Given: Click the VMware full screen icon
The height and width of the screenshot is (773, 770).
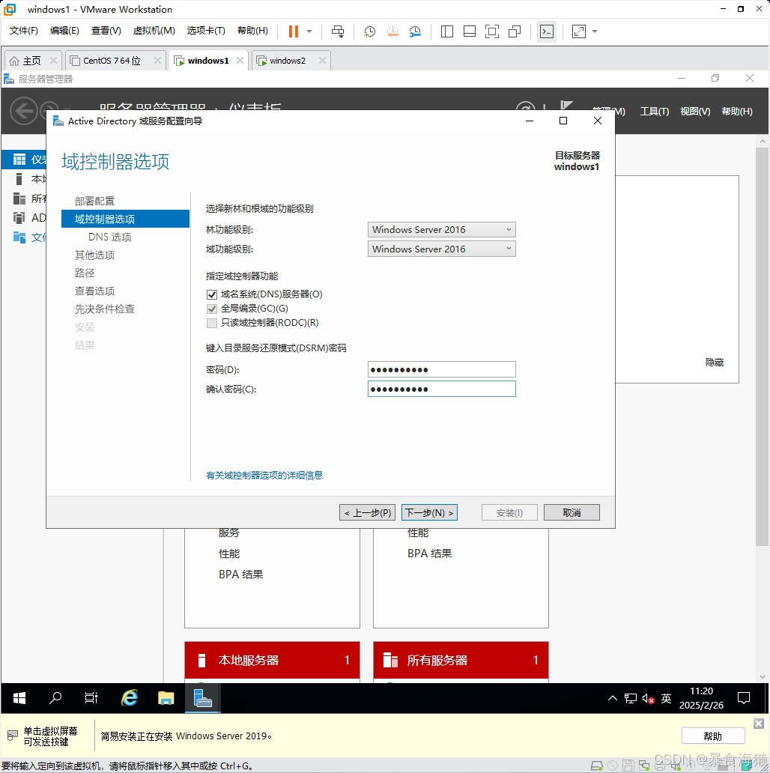Looking at the screenshot, I should click(492, 31).
